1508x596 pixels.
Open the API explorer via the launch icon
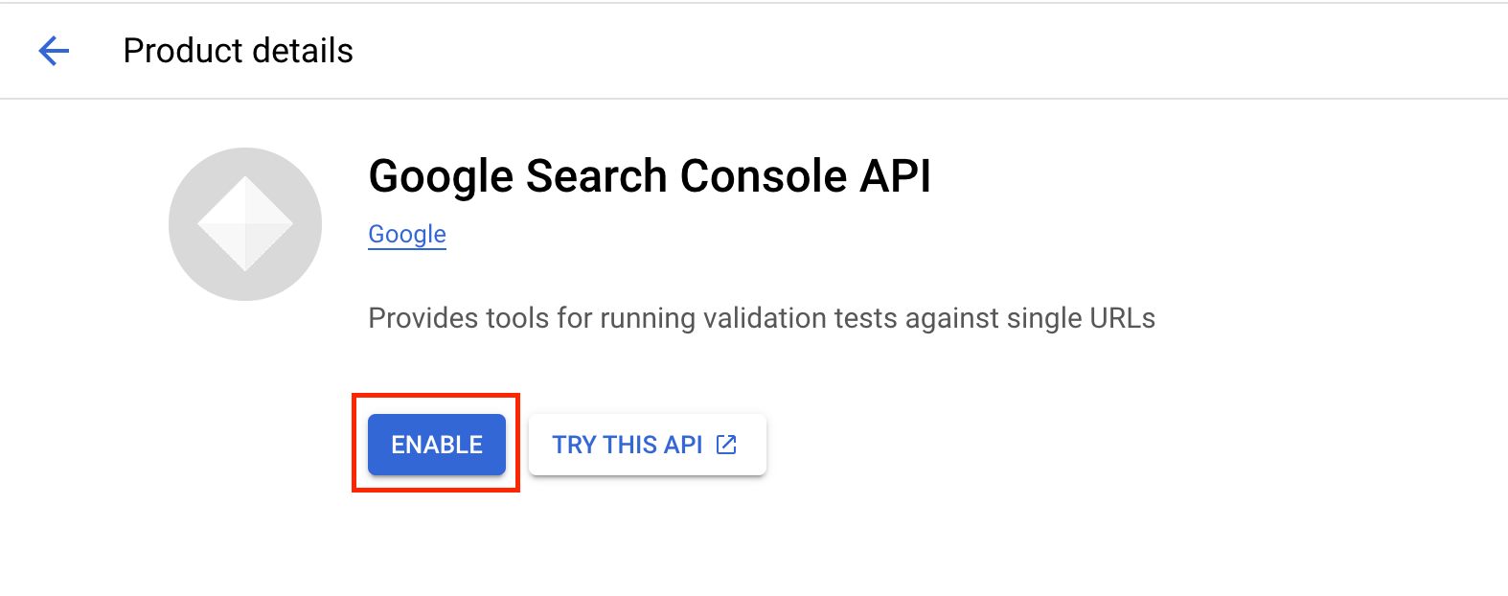727,445
